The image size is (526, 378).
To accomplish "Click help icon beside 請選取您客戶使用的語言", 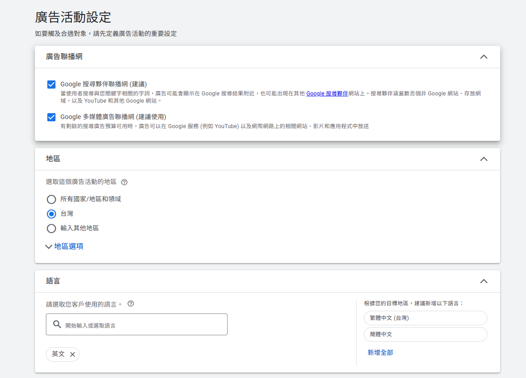I will coord(131,303).
